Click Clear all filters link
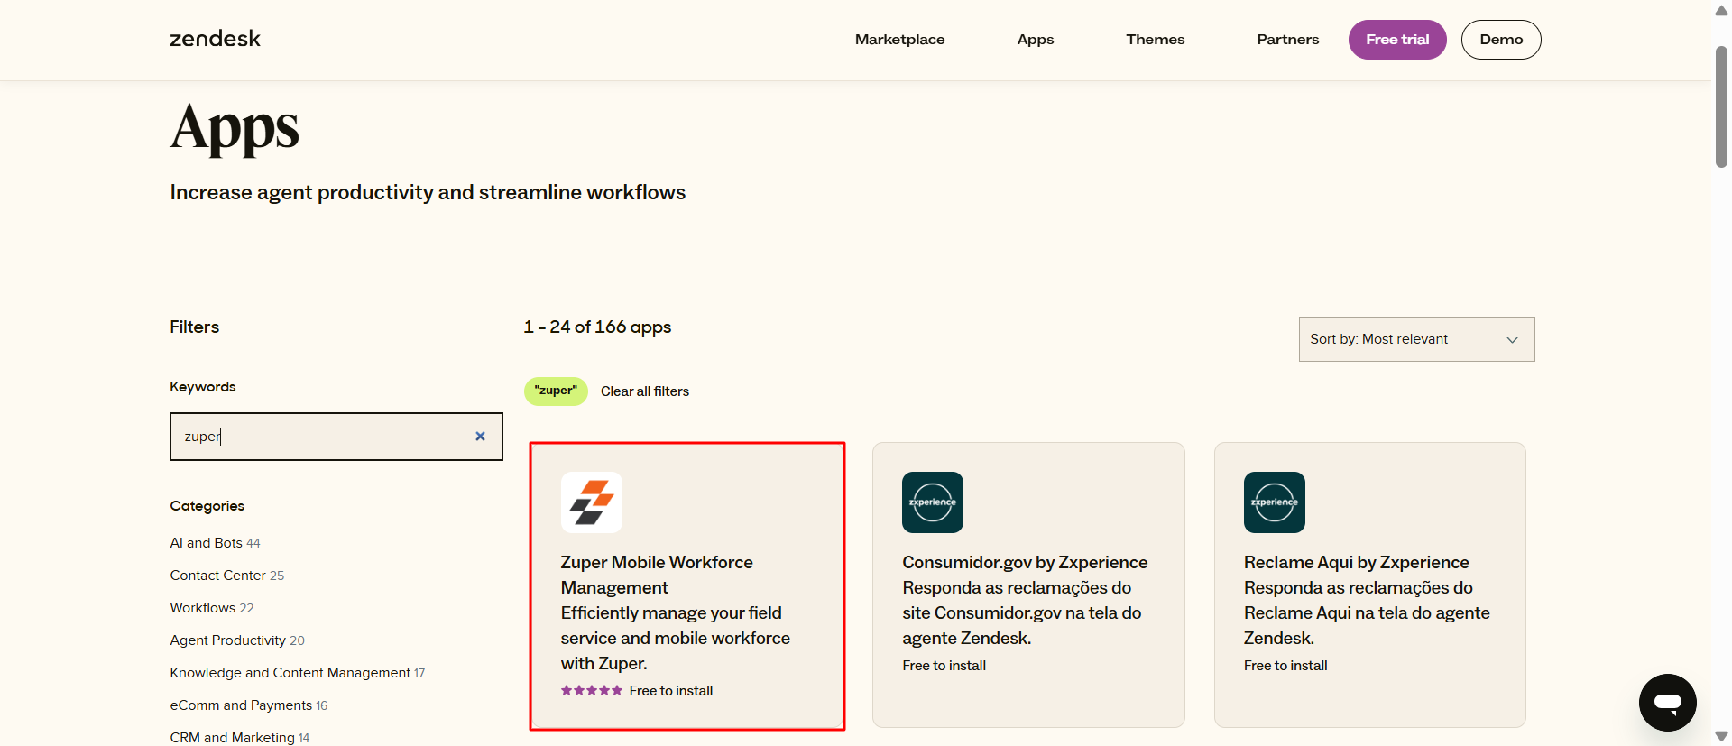The image size is (1732, 746). (645, 391)
